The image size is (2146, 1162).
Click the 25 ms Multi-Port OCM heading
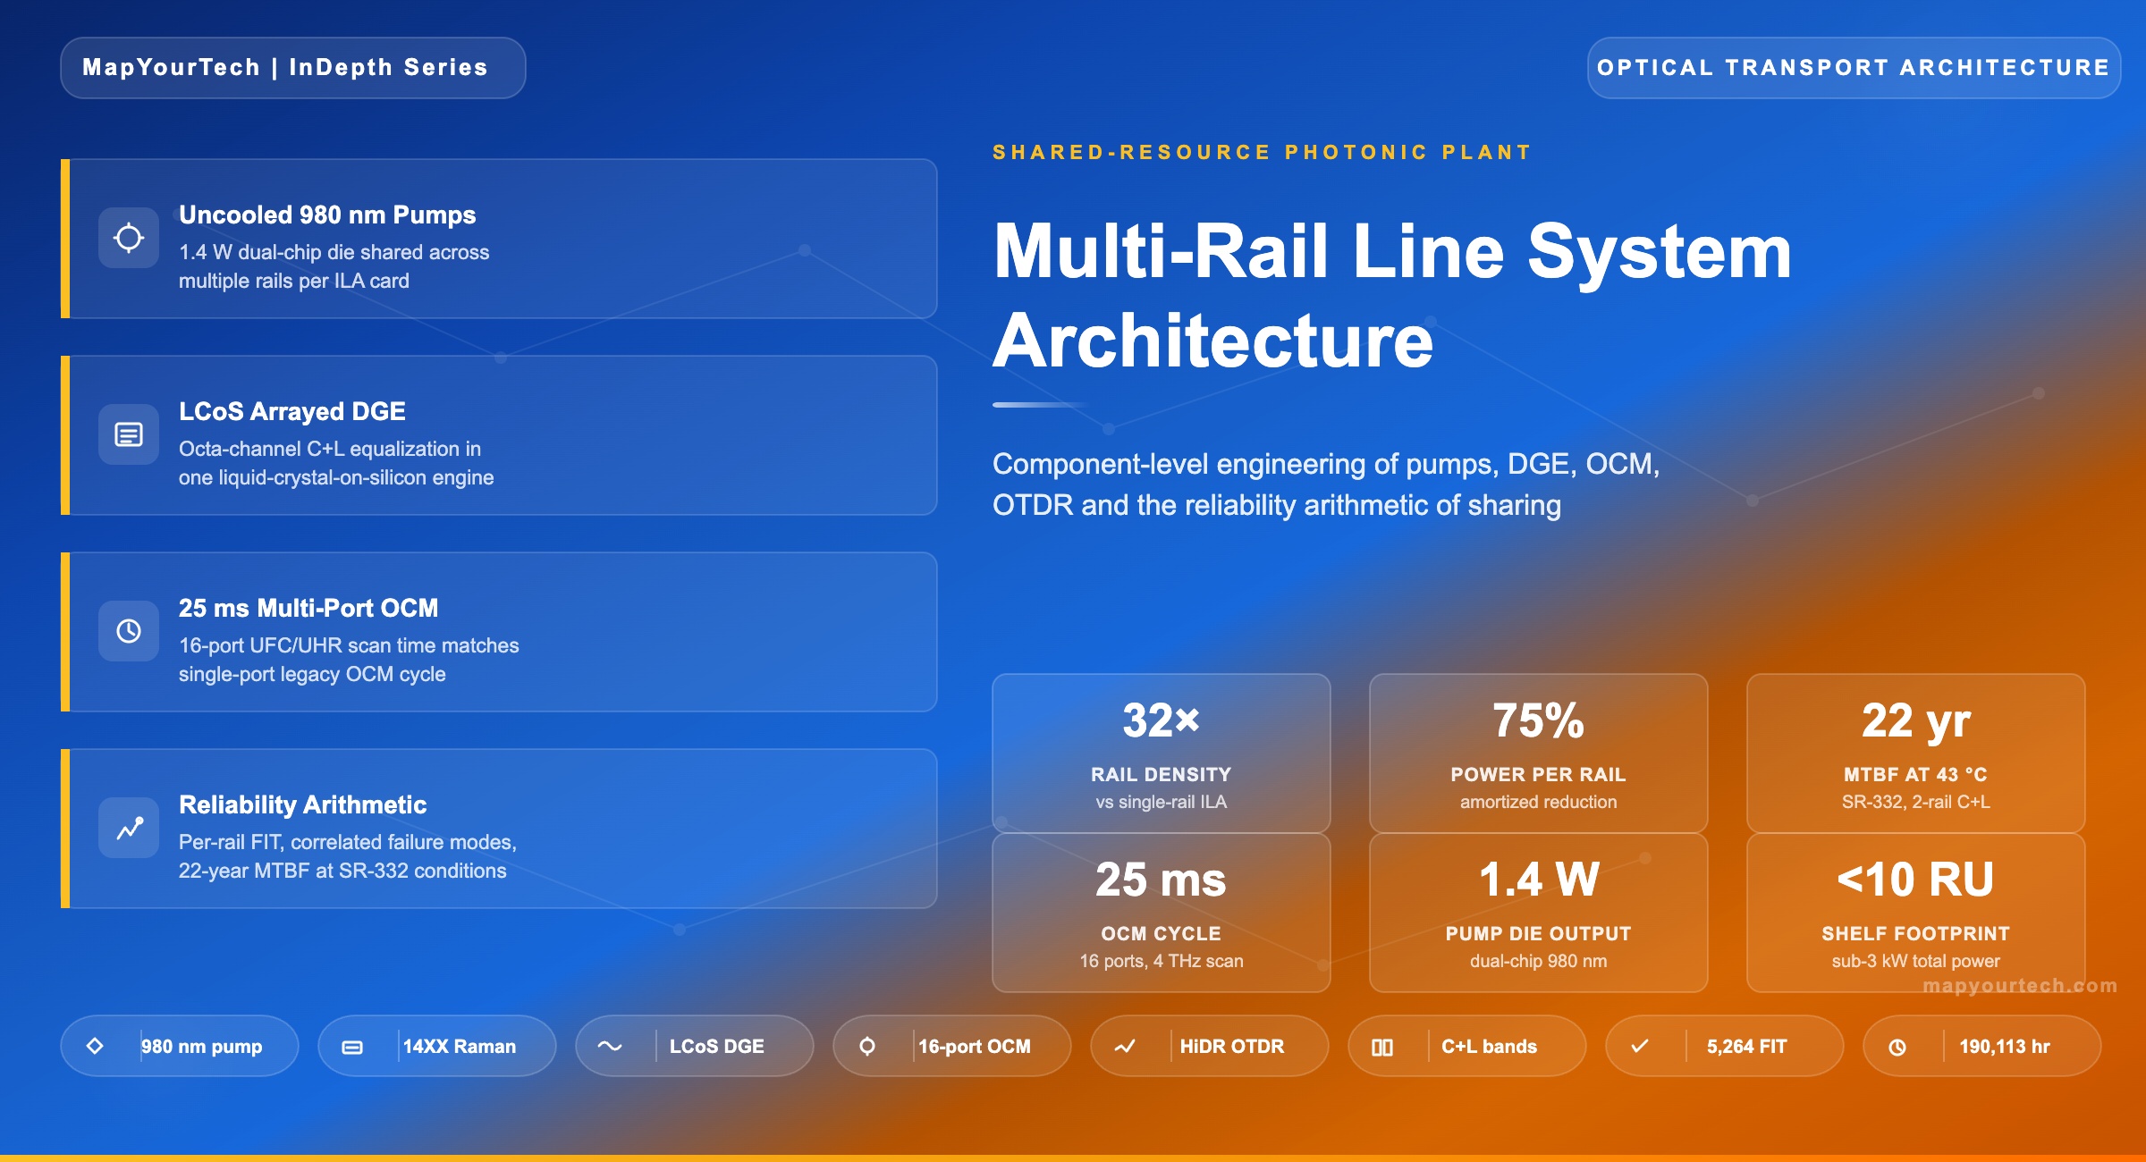[x=308, y=609]
